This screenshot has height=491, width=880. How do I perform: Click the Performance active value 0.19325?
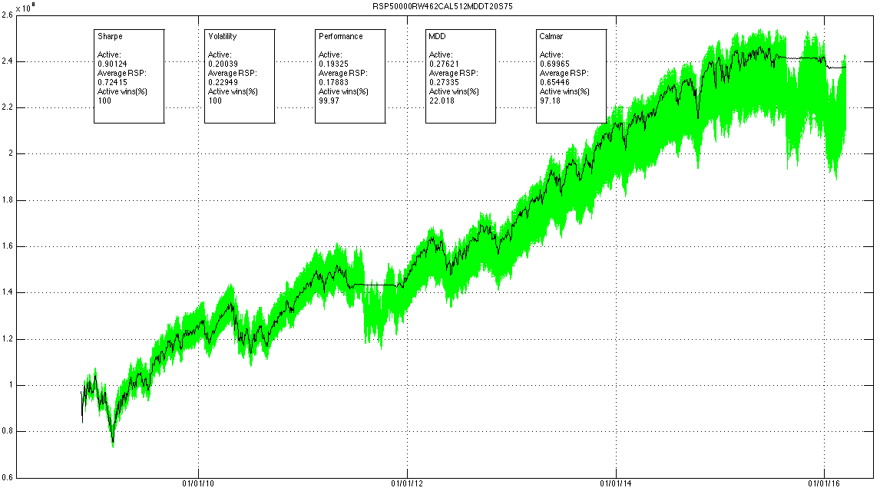[333, 64]
